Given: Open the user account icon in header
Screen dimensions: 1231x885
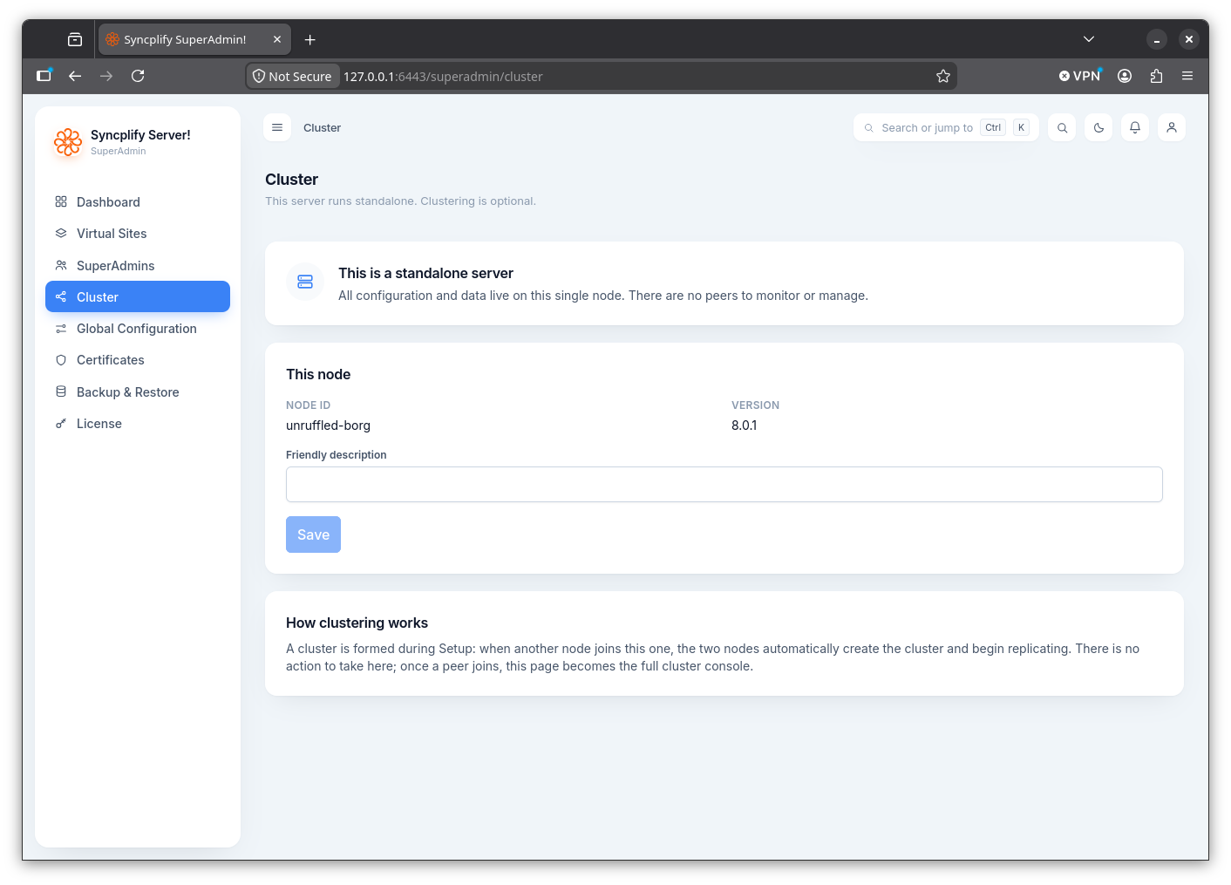Looking at the screenshot, I should 1172,127.
